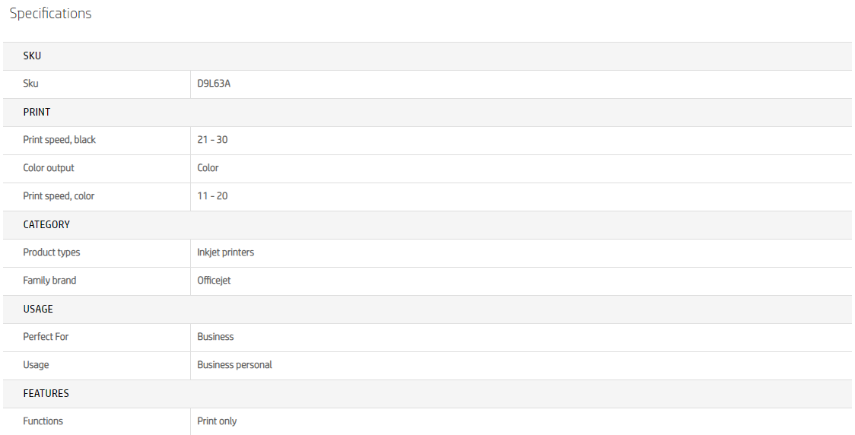Click the SKU value D9L63A

[x=214, y=84]
